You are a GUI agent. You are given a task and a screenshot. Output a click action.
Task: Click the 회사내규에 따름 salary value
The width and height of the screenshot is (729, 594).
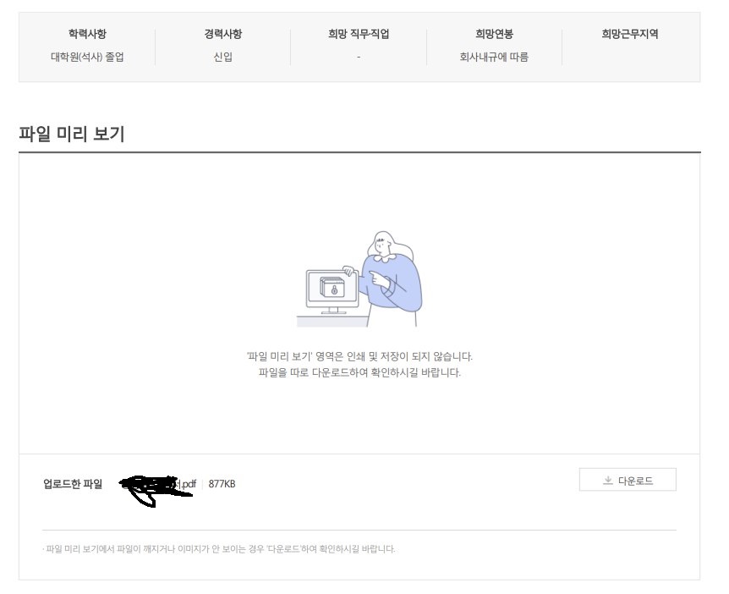[494, 57]
